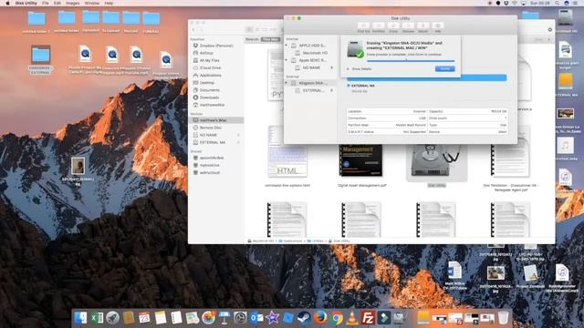Open the Trash in the Dock
The height and width of the screenshot is (328, 584).
coord(503,318)
